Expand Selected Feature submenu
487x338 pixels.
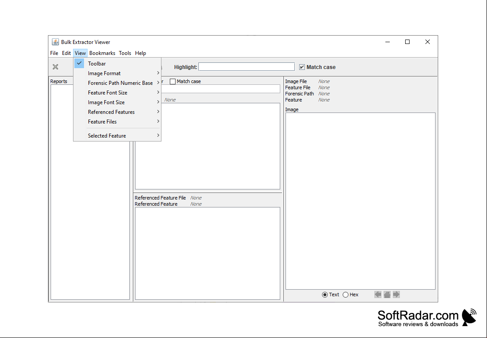click(x=117, y=136)
